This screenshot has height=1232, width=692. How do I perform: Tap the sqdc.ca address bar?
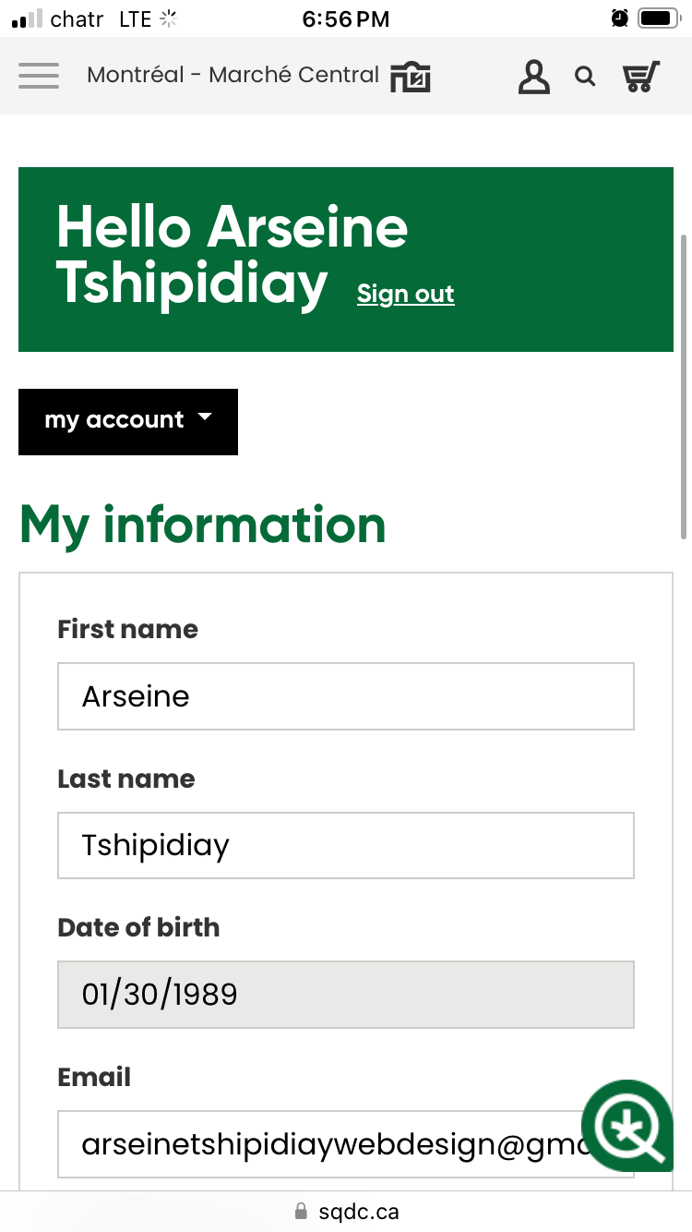coord(358,1211)
